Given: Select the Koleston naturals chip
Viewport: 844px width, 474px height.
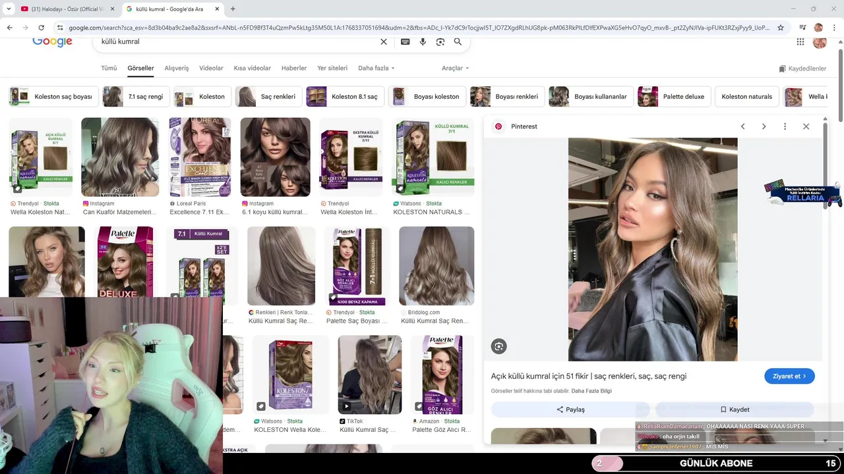Looking at the screenshot, I should 746,97.
